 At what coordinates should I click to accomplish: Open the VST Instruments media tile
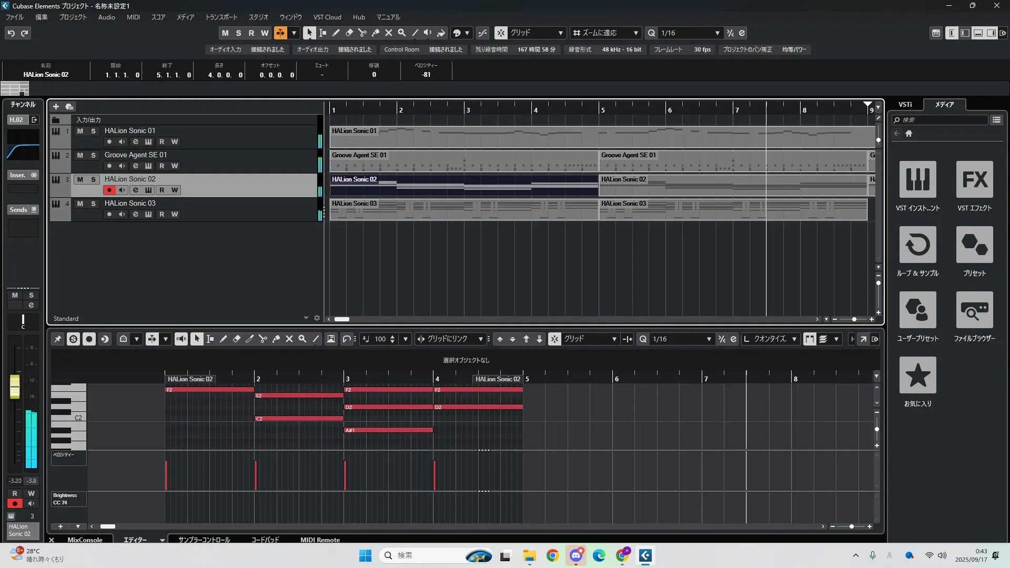917,180
